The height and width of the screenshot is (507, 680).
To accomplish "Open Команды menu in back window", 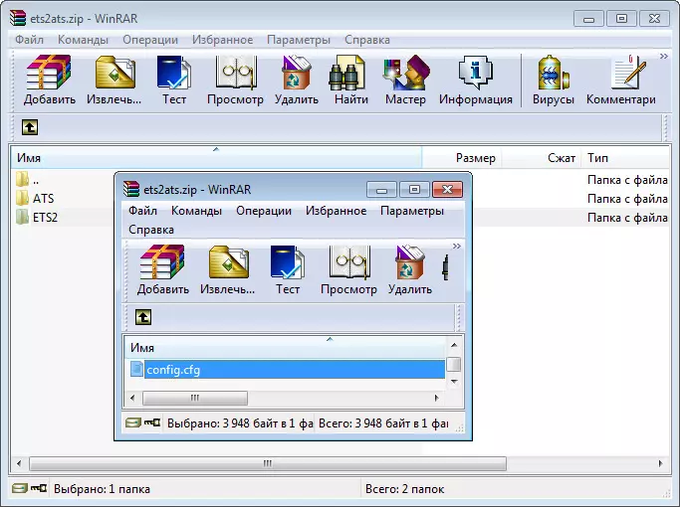I will (83, 40).
